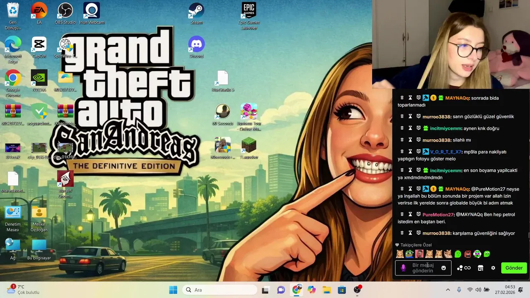Open Task View from the taskbar

coord(265,290)
